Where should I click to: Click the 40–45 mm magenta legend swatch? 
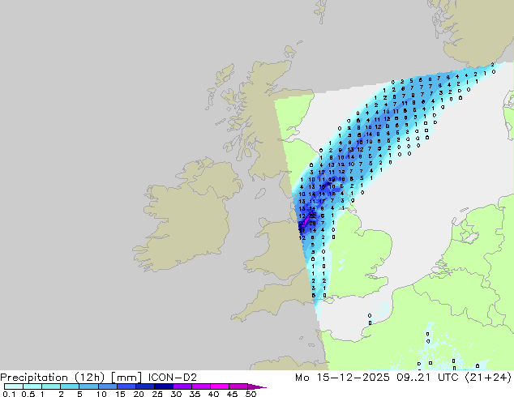coord(220,386)
